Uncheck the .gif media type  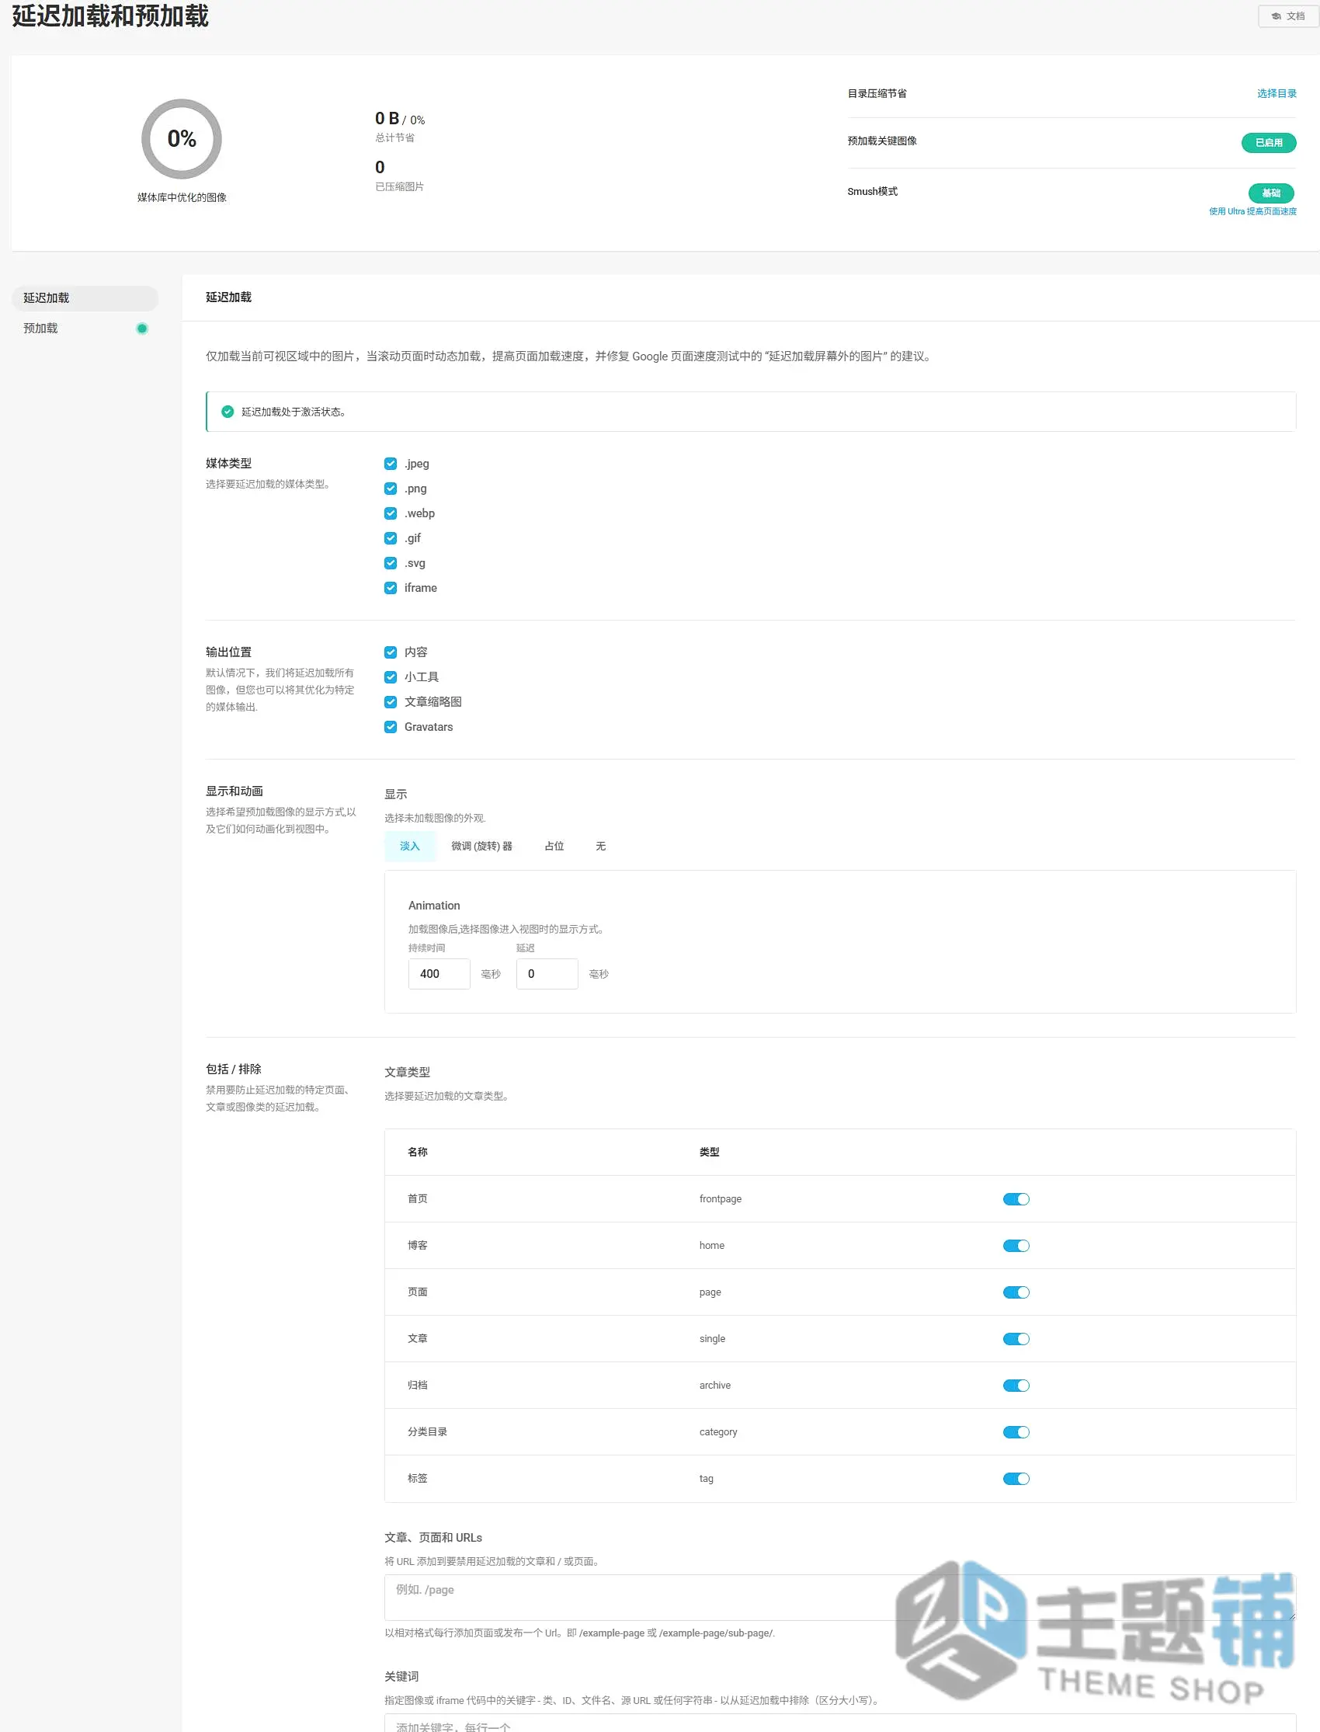tap(391, 538)
